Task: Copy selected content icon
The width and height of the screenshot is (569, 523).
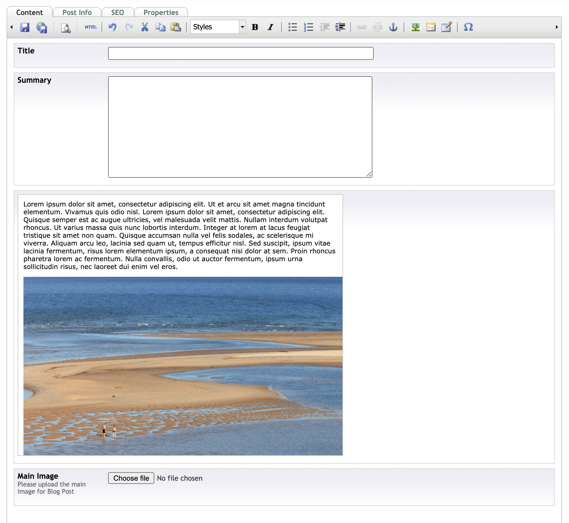Action: click(160, 27)
